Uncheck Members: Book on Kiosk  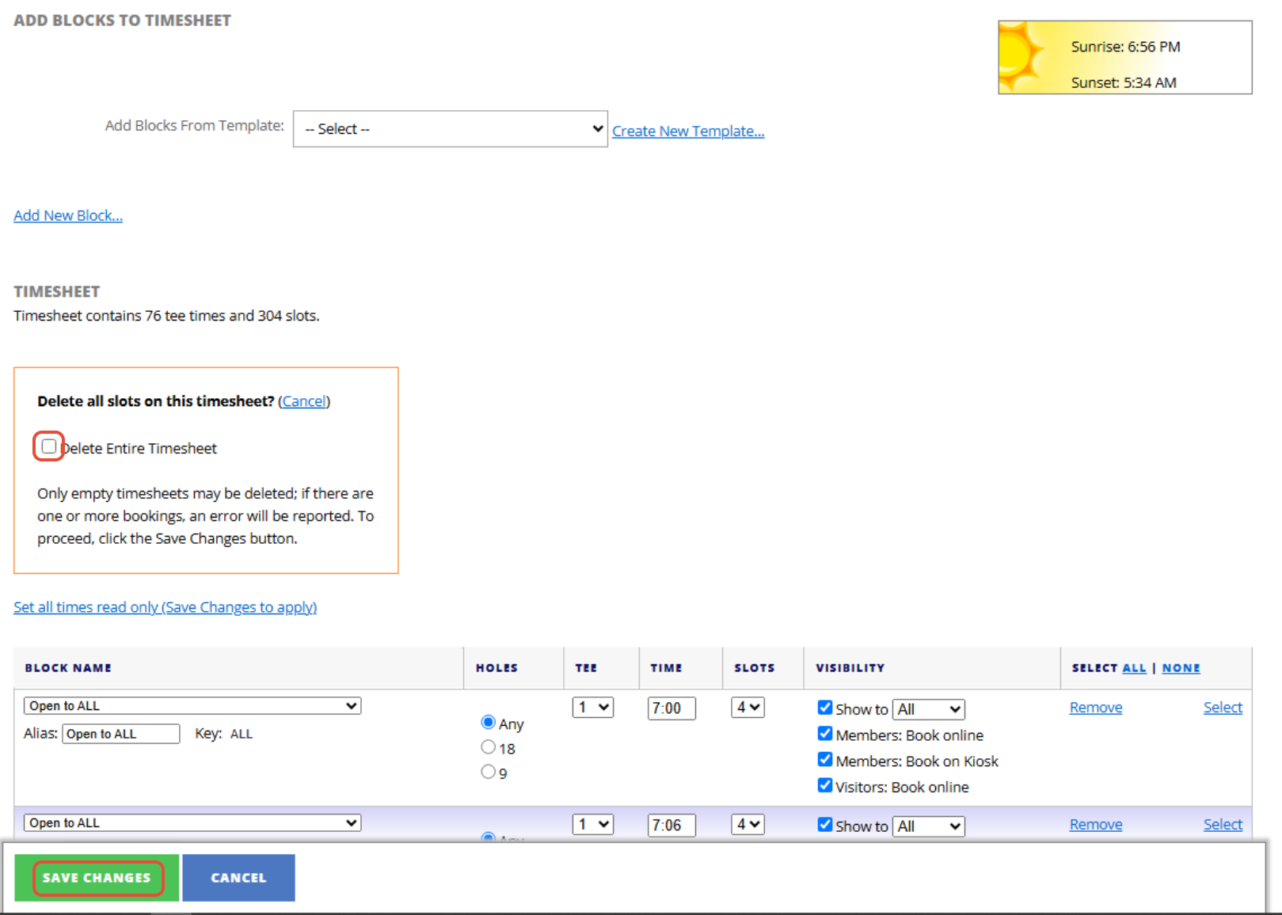pos(825,760)
